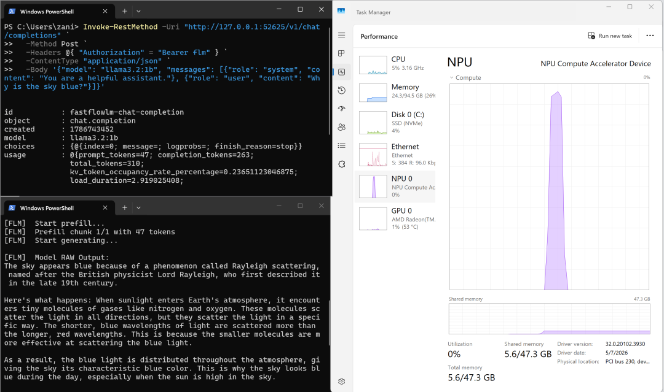Open App history icon in Task Manager sidebar

(342, 90)
